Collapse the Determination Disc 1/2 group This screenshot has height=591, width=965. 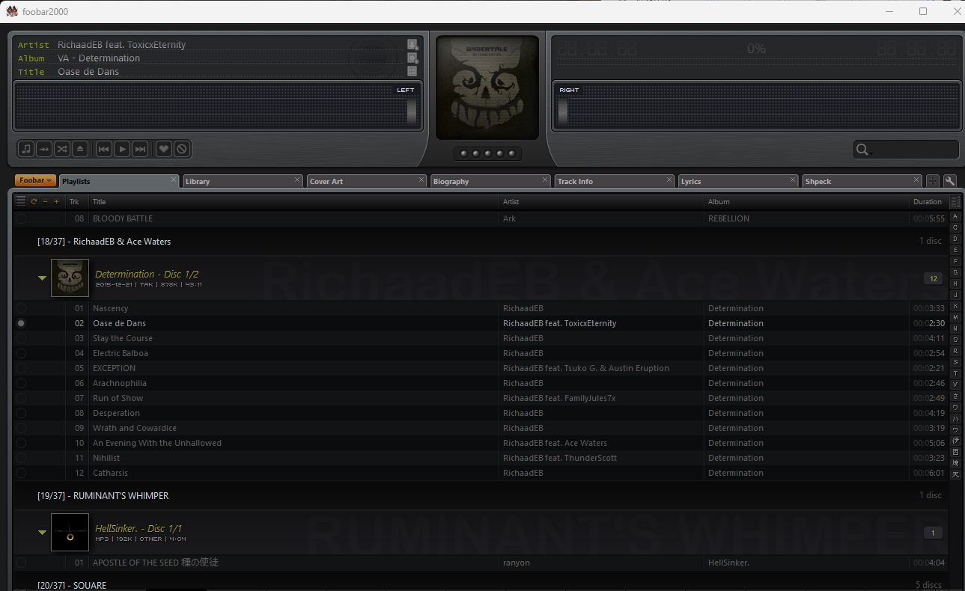43,278
